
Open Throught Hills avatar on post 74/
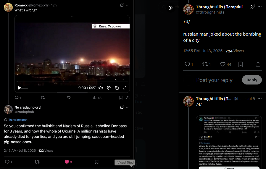188,101
